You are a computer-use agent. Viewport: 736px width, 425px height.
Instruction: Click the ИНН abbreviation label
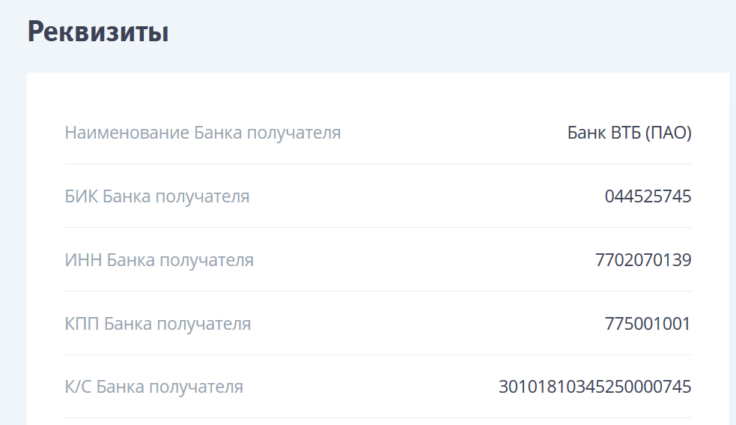click(83, 261)
